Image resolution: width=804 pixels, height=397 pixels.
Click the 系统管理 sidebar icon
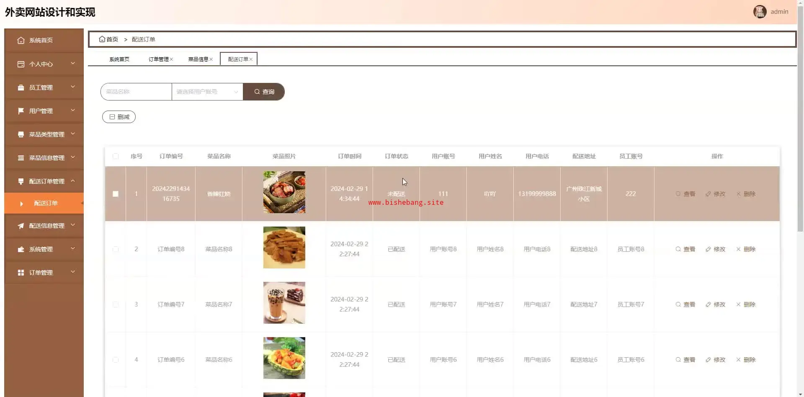pos(21,249)
